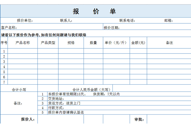Screen dimensions: 191x127
Task: Select the 序号 column header
Action: [4, 43]
